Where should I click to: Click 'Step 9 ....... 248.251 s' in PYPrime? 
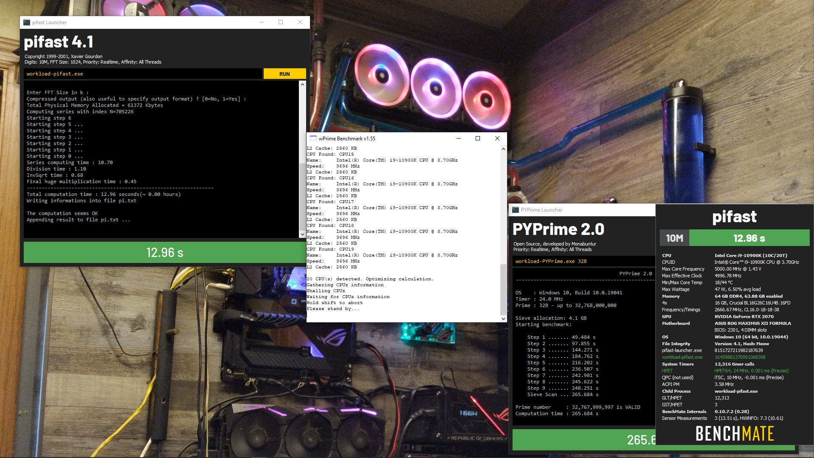tap(563, 388)
